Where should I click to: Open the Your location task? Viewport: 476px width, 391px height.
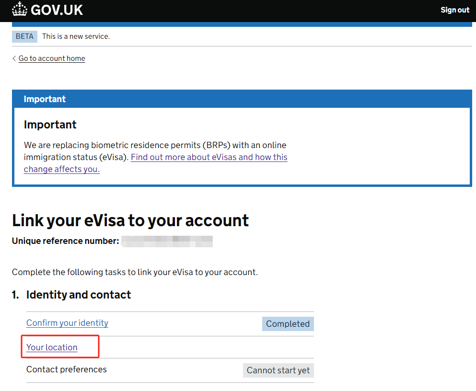52,347
